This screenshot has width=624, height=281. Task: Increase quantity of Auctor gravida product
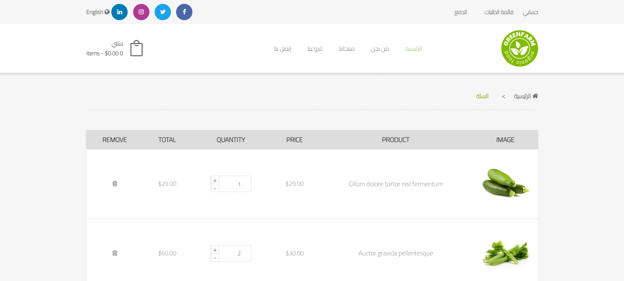click(215, 250)
